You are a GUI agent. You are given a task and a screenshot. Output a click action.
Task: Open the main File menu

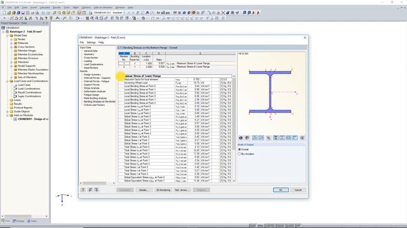click(x=10, y=8)
